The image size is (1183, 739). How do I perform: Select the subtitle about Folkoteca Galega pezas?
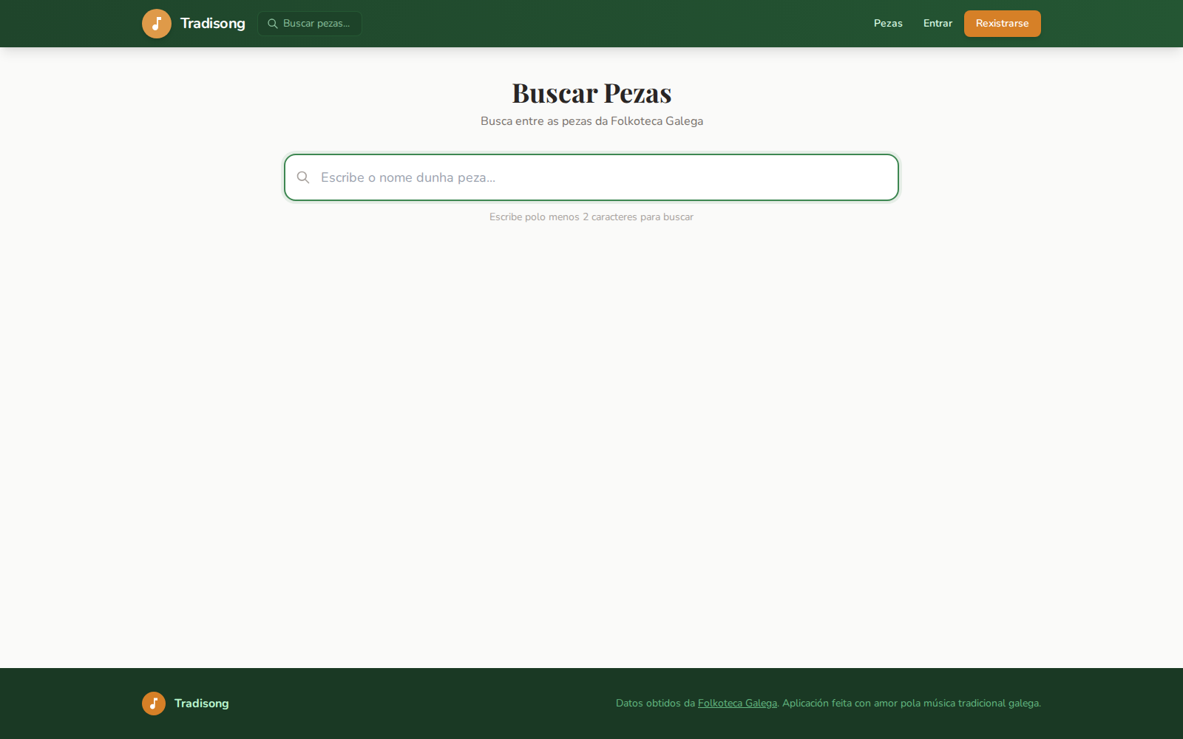click(591, 120)
